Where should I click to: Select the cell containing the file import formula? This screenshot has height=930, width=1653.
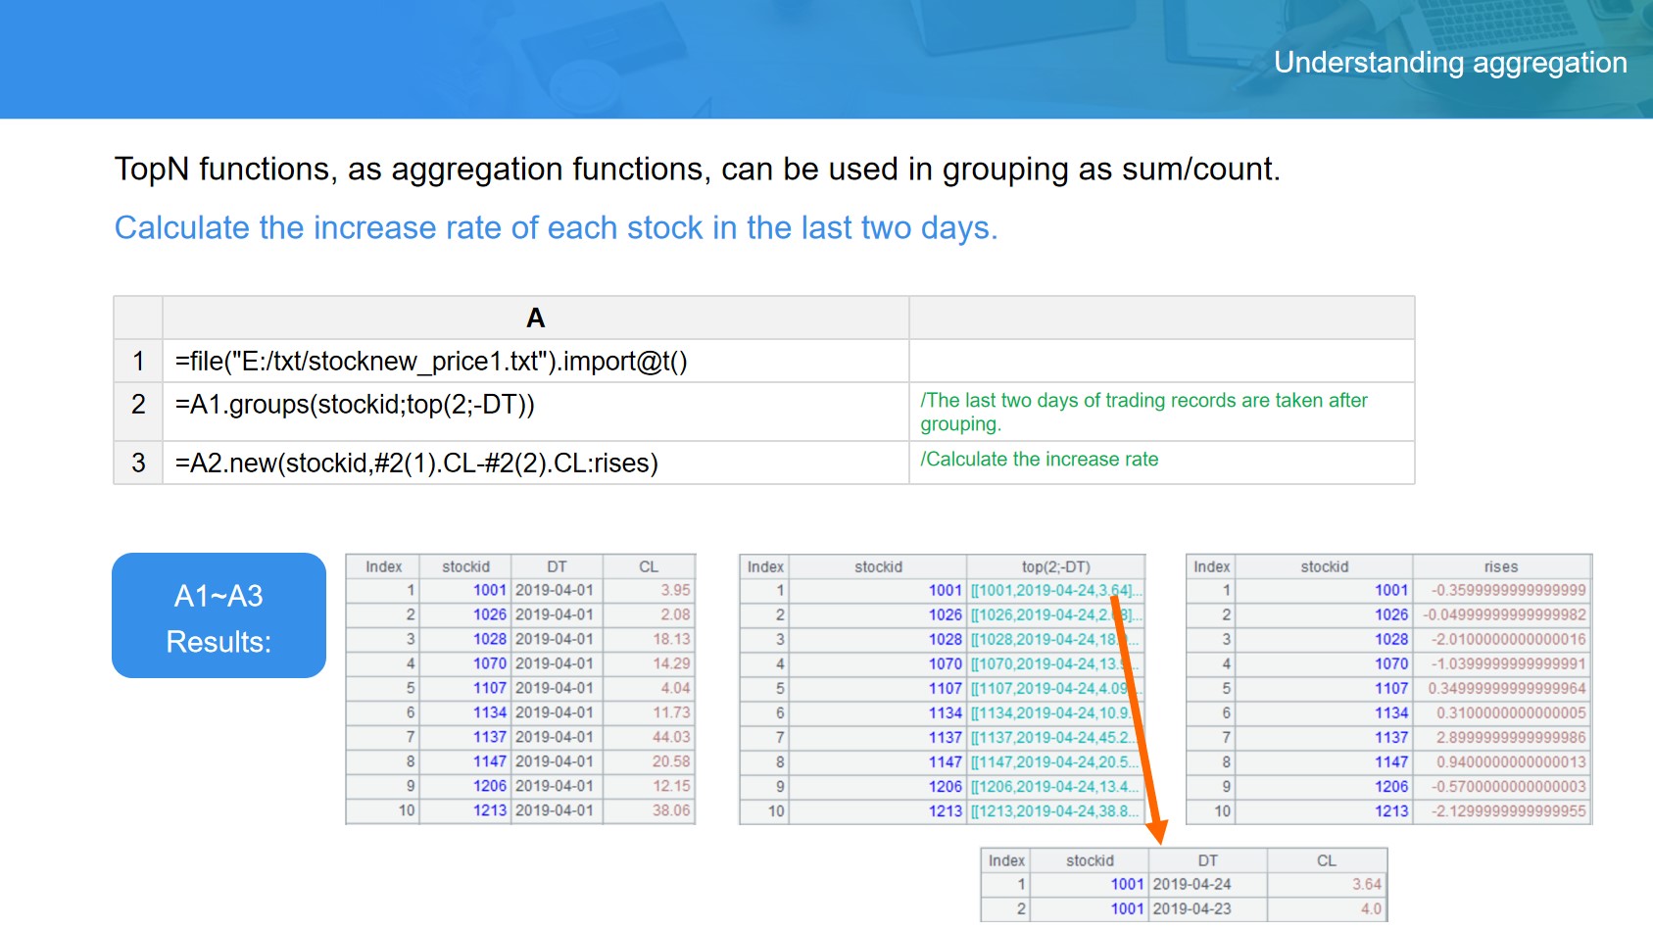(534, 362)
